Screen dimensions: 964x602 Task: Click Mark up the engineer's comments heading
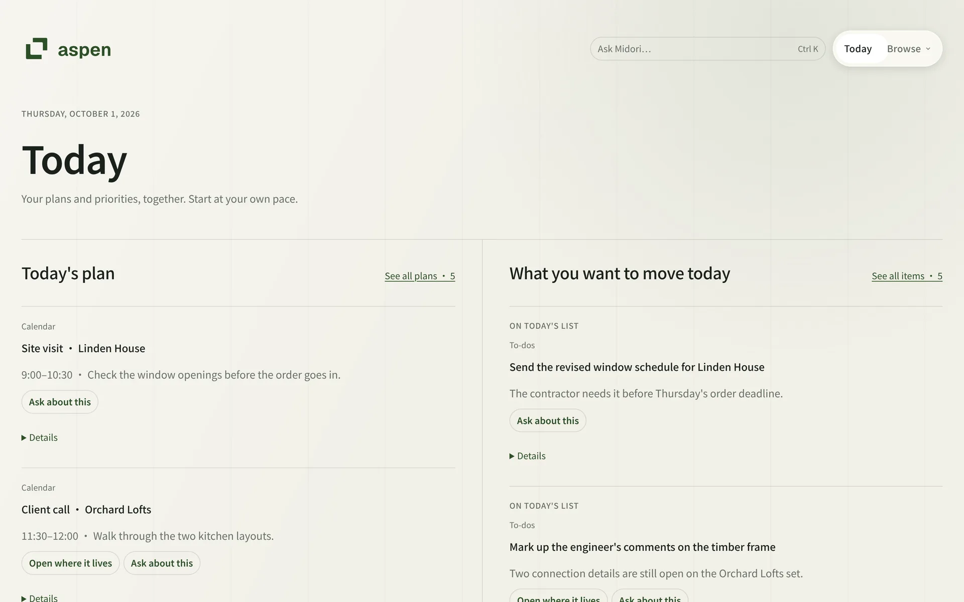[x=642, y=547]
